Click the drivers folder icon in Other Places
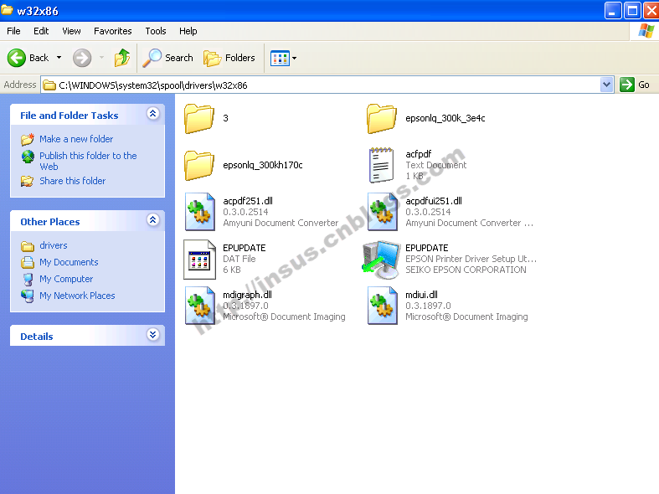Image resolution: width=659 pixels, height=494 pixels. pos(28,245)
